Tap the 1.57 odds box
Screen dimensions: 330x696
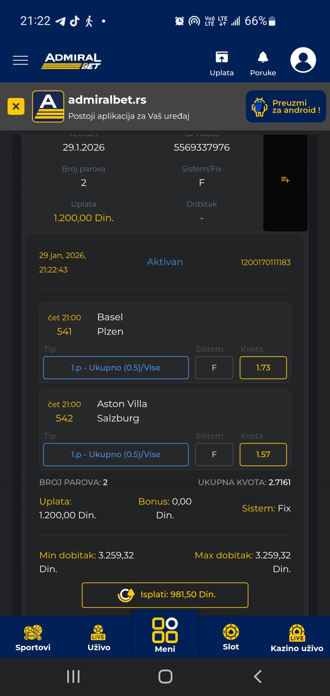tap(263, 454)
